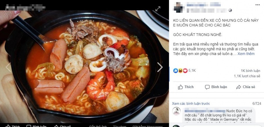Viewport: 264px width, 127px height.
Task: Toggle Thích below the photo
Action: coord(13,126)
